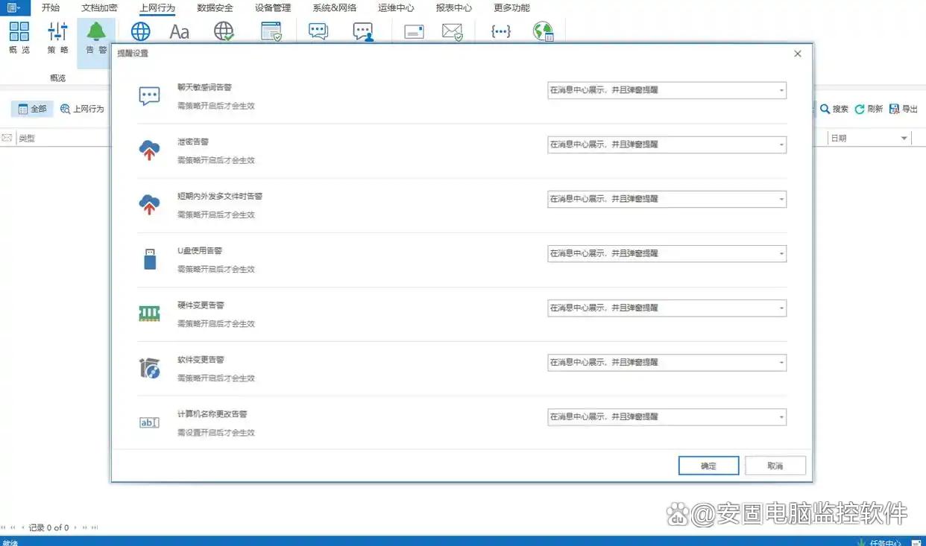This screenshot has width=926, height=546.
Task: Open 任务中心 in the status bar
Action: [885, 542]
